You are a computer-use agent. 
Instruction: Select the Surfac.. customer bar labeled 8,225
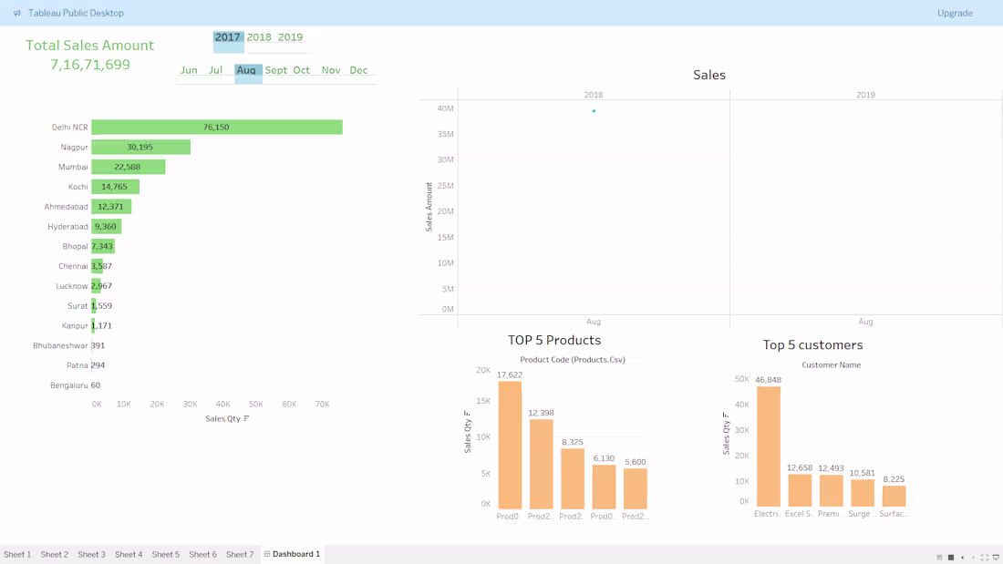pyautogui.click(x=894, y=497)
